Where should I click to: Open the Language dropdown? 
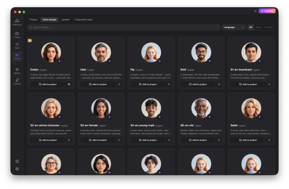233,27
